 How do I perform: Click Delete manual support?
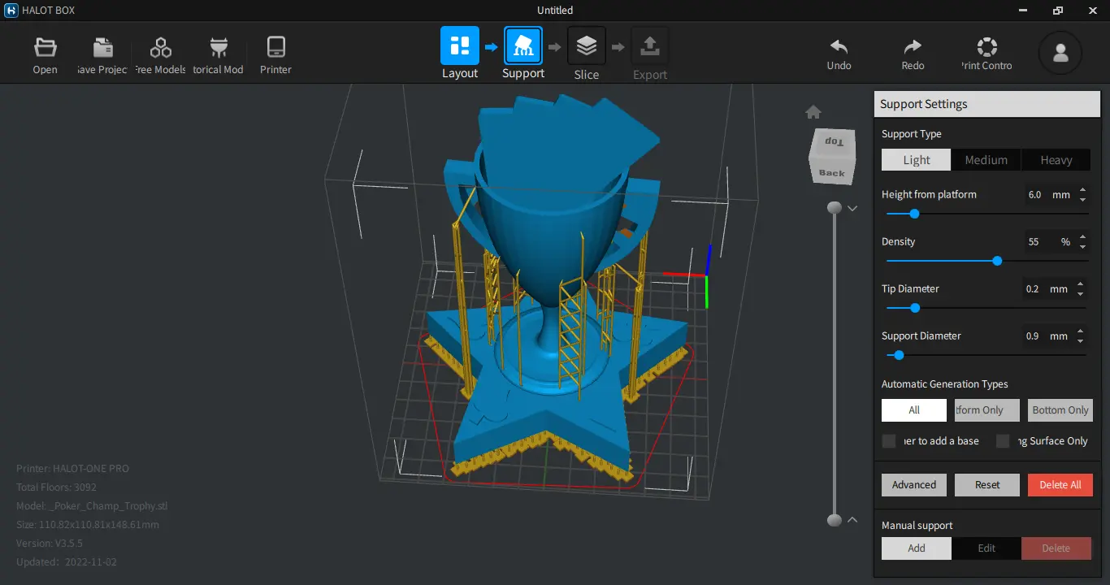coord(1056,548)
